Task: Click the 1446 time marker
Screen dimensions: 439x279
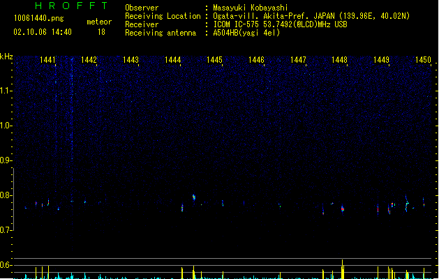Action: tap(256, 60)
